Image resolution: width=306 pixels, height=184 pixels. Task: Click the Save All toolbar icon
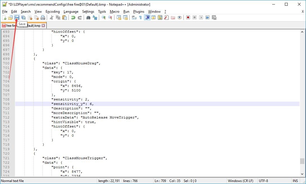tap(23, 17)
